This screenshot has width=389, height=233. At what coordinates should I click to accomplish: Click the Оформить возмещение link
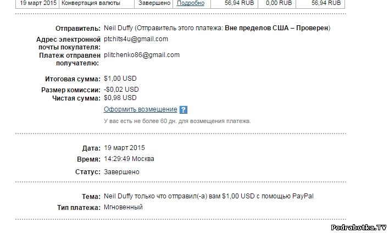coord(140,109)
